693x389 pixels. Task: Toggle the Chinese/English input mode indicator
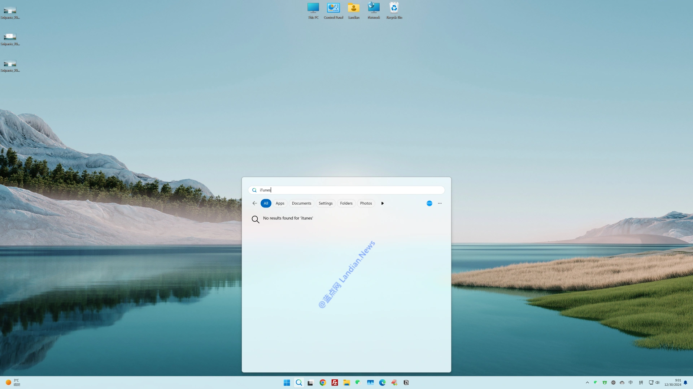(631, 383)
